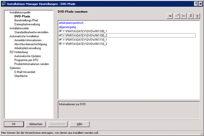Click the Installations-Manager title bar app icon
This screenshot has width=204, height=136.
click(3, 3)
